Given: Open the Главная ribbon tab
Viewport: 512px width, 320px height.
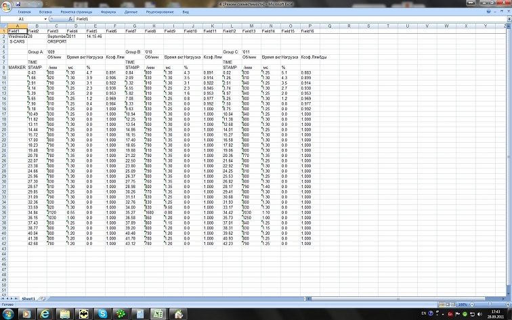Looking at the screenshot, I should point(24,12).
